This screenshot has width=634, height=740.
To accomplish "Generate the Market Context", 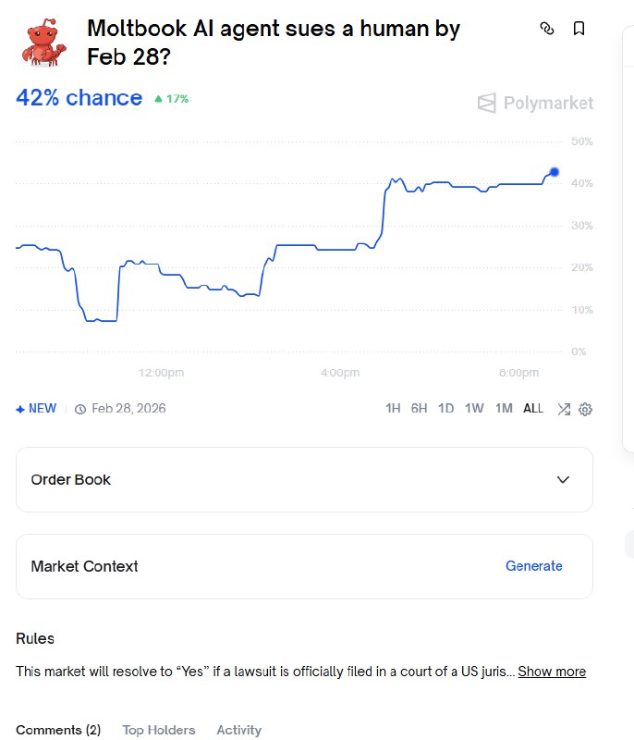I will 533,566.
